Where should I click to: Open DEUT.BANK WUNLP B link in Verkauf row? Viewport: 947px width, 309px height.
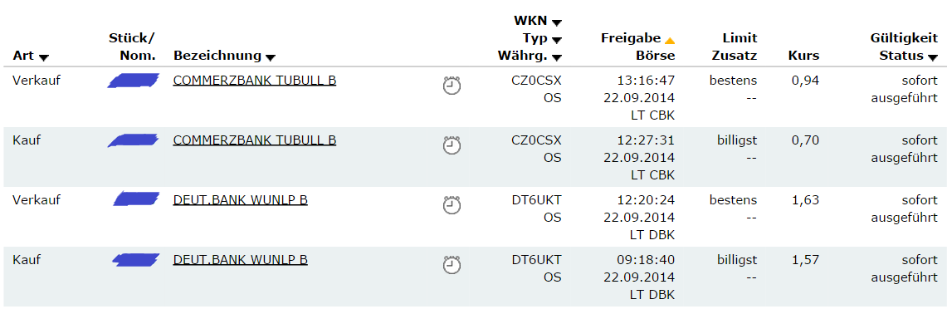point(241,200)
